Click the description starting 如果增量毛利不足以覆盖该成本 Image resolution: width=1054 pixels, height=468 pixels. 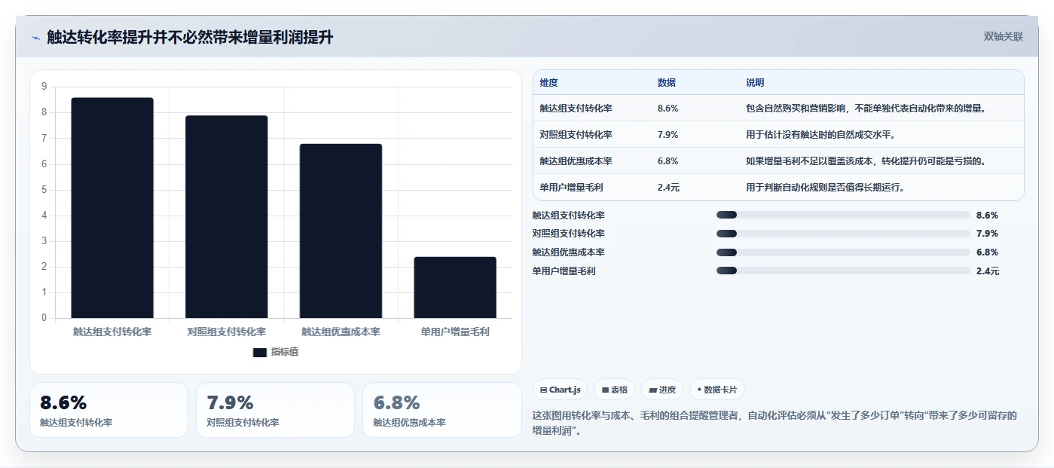(866, 161)
